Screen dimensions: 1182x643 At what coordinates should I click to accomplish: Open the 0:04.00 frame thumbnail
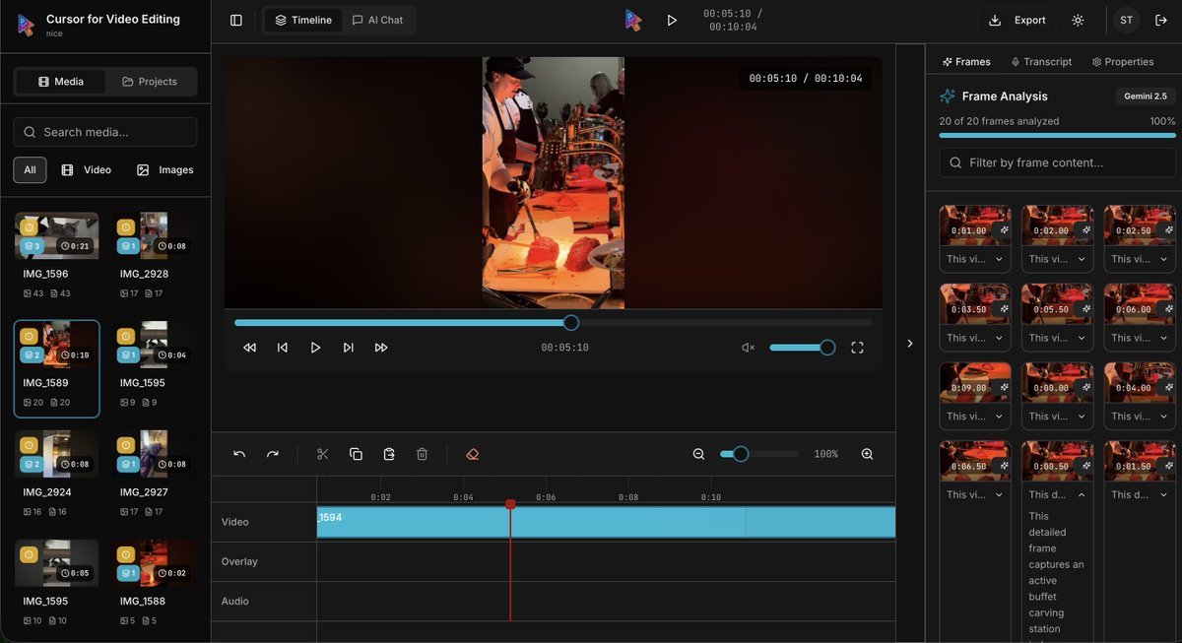[1140, 383]
